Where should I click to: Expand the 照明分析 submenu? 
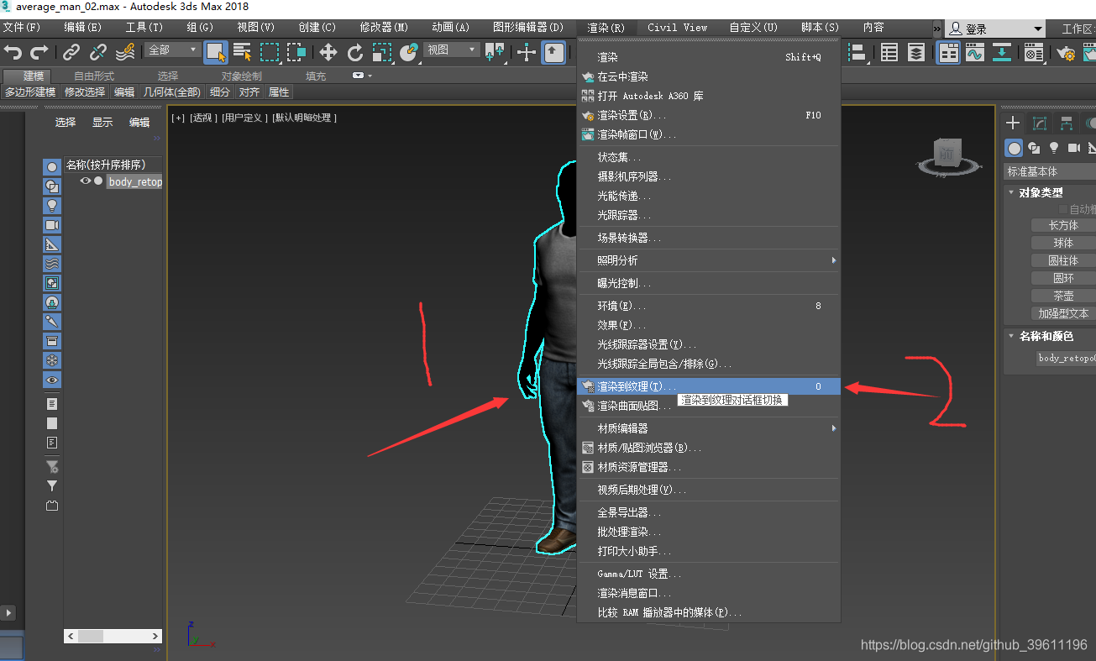pos(710,260)
